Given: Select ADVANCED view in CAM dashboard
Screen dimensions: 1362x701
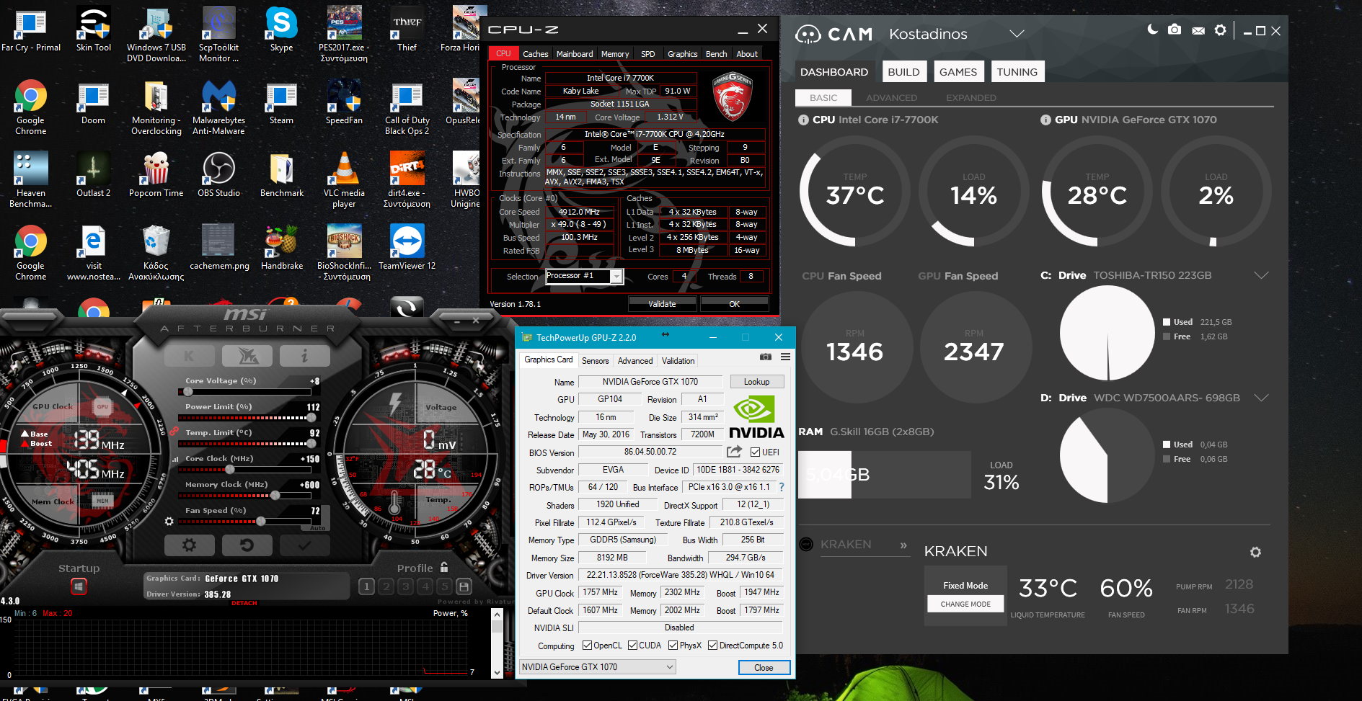Looking at the screenshot, I should click(x=891, y=97).
